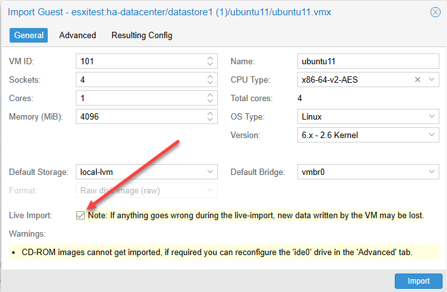Open the Advanced tab
The image size is (447, 292).
point(78,35)
